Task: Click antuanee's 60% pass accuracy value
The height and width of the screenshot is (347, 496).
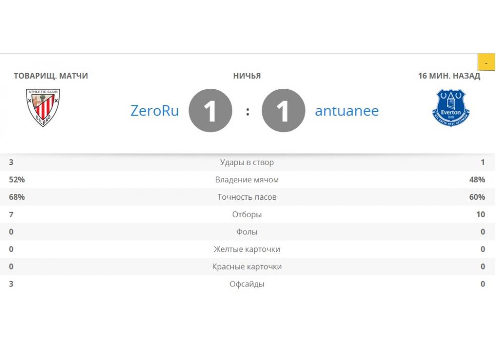Action: 477,197
